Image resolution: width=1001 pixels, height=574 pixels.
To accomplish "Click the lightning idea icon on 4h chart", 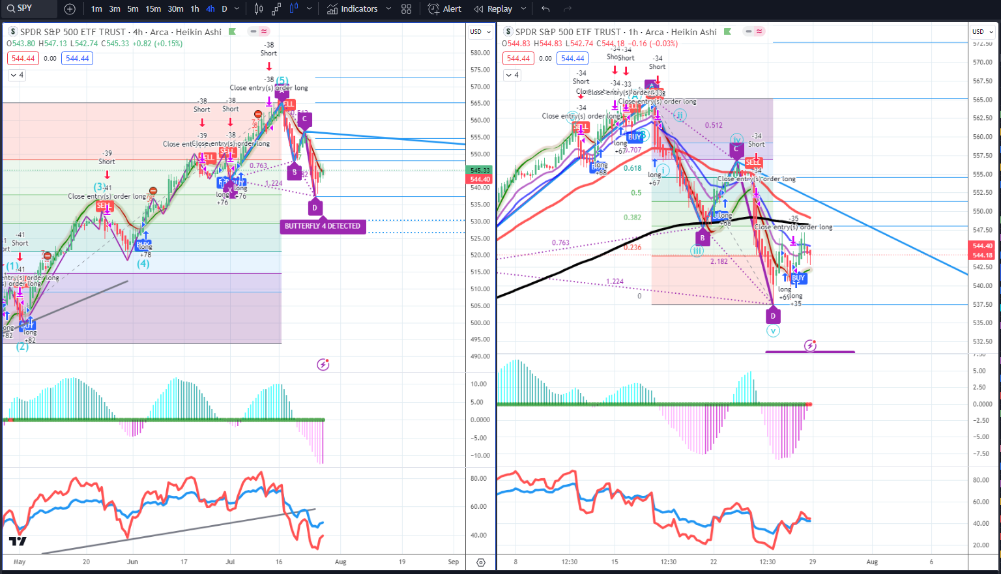I will [323, 365].
